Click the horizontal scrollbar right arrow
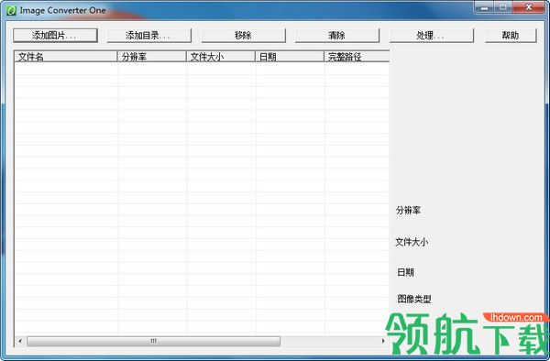550x361 pixels. point(383,341)
